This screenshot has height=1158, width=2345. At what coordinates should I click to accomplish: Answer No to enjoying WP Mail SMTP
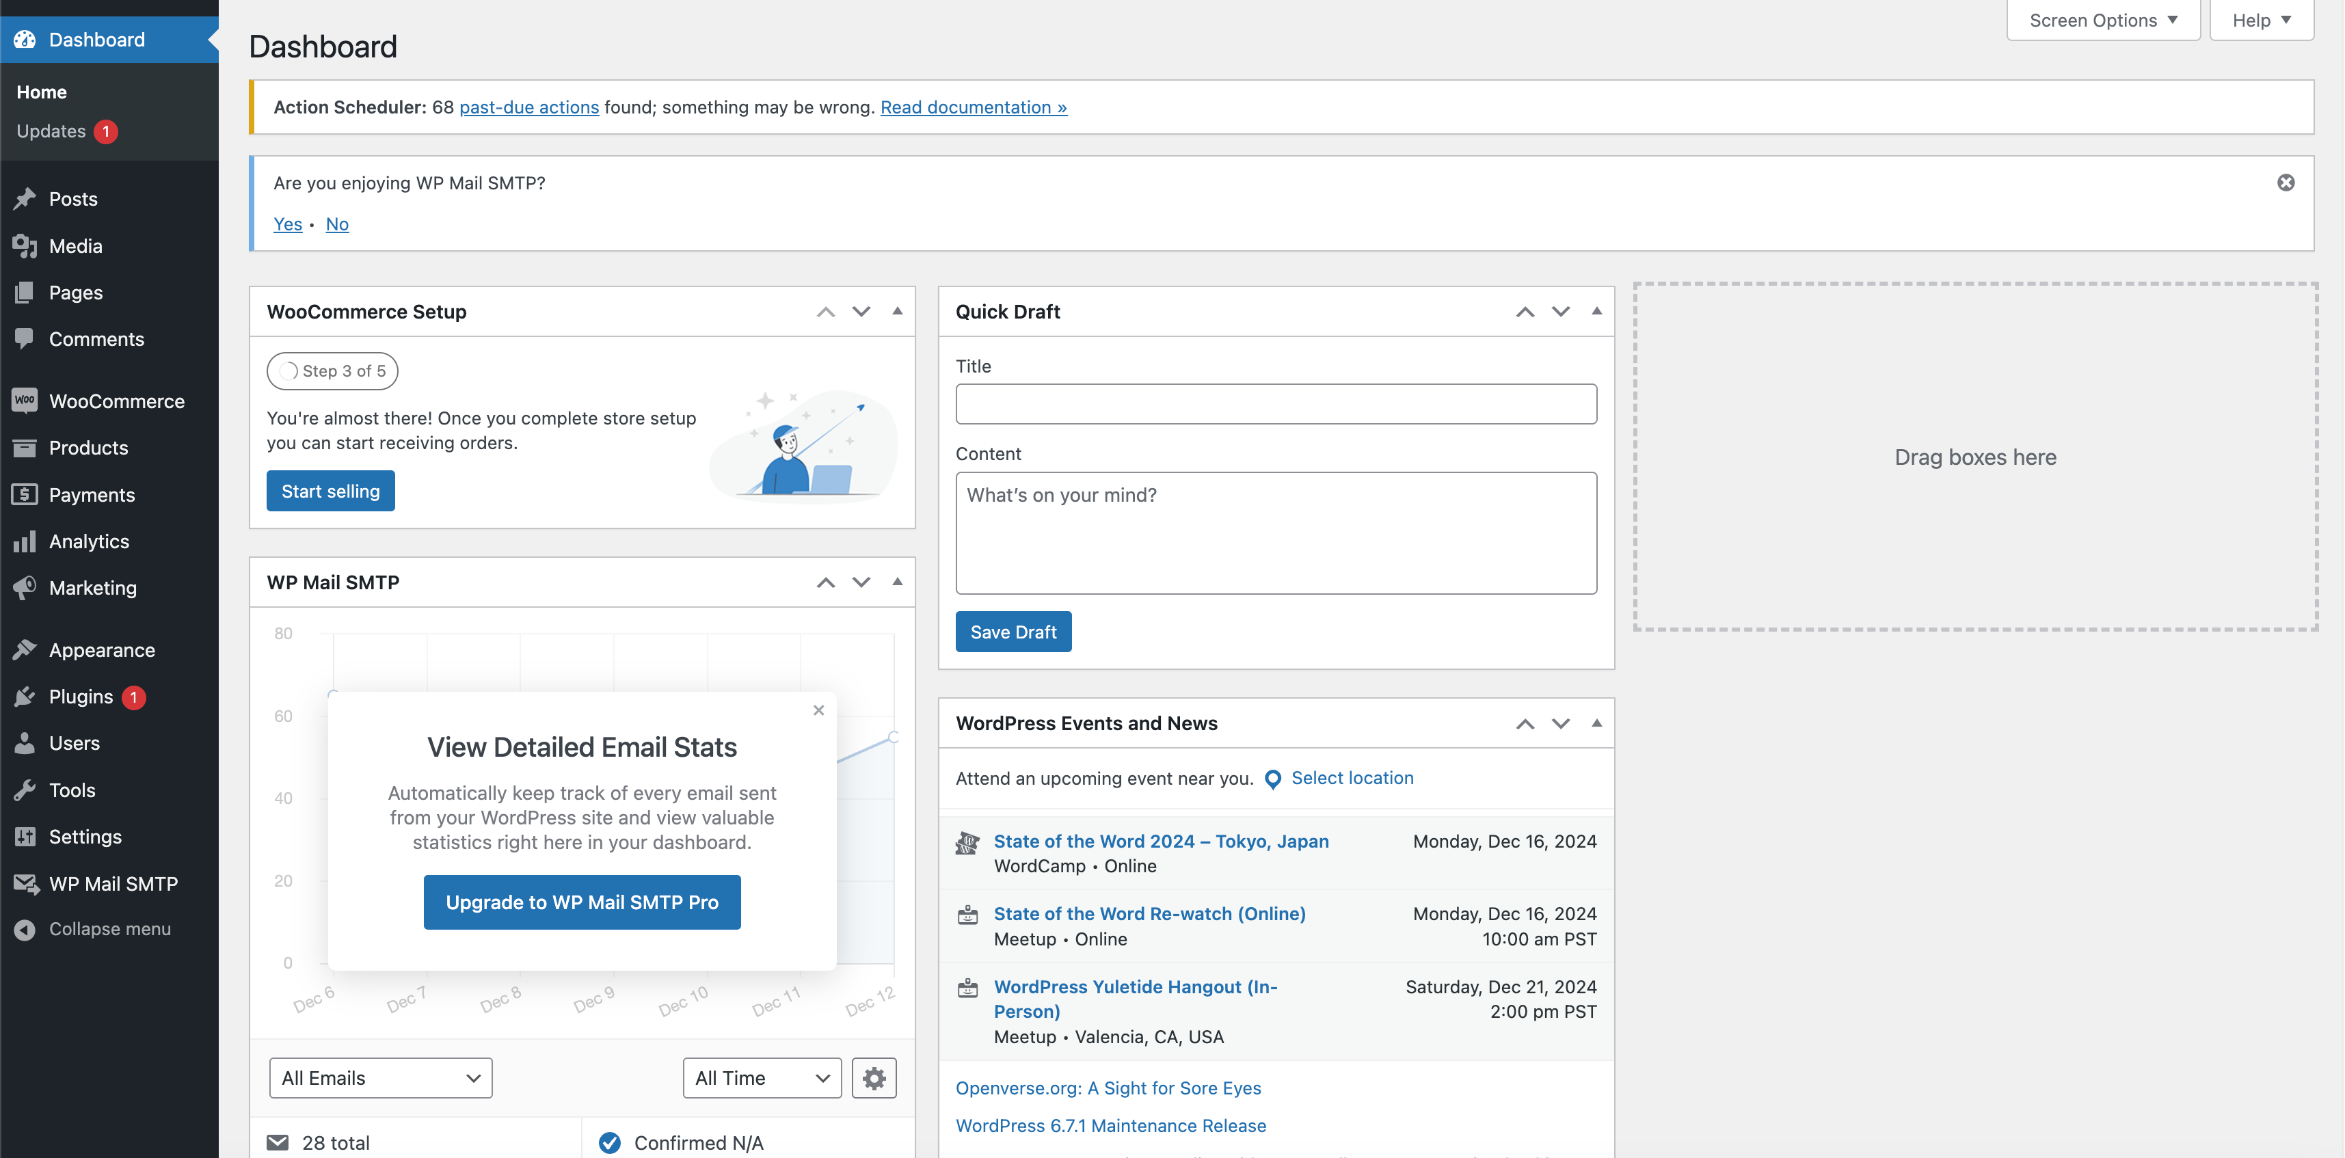tap(337, 224)
